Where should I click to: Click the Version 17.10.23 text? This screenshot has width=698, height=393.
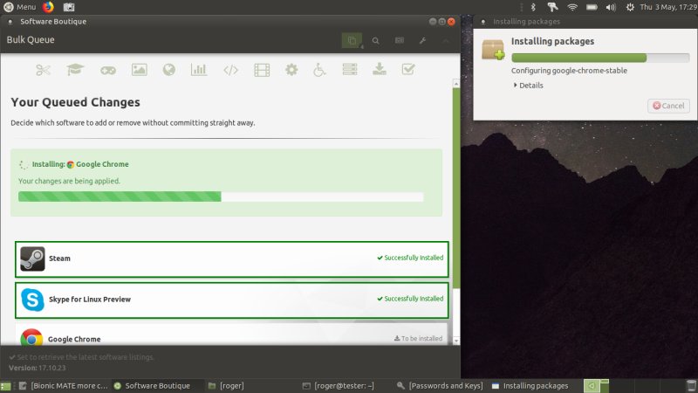38,368
